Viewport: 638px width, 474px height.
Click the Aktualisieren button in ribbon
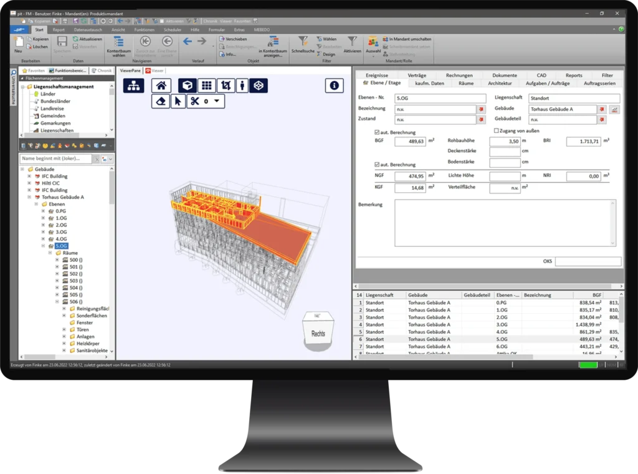click(87, 39)
